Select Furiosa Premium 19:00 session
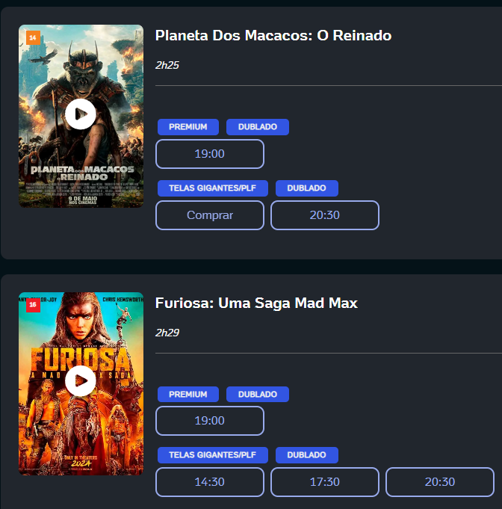The height and width of the screenshot is (509, 502). (x=209, y=421)
